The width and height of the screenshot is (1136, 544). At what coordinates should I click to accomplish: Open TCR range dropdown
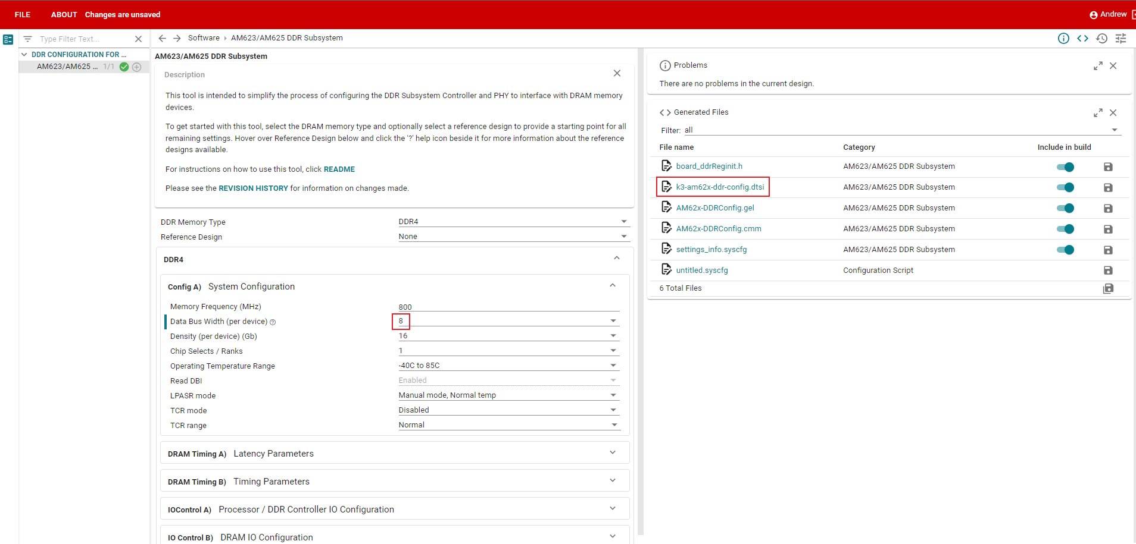509,425
